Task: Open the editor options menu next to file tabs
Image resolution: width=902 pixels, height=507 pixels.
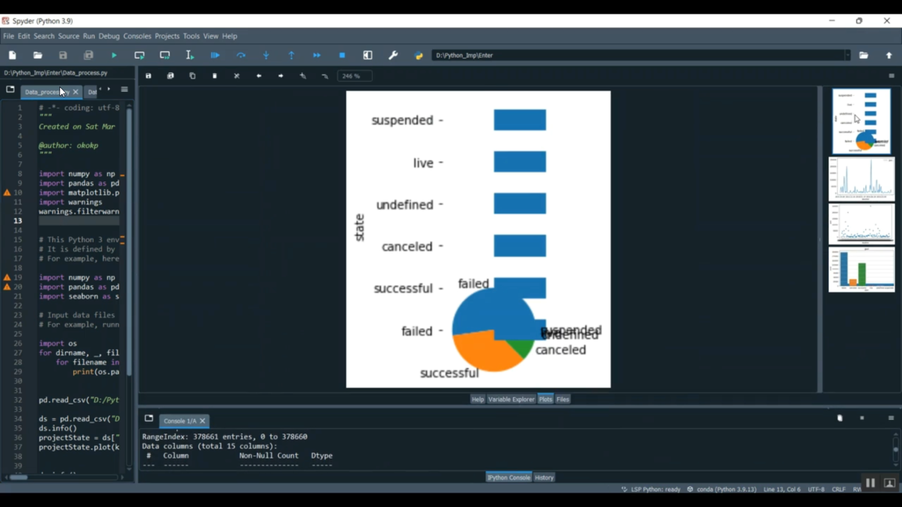Action: (x=124, y=89)
